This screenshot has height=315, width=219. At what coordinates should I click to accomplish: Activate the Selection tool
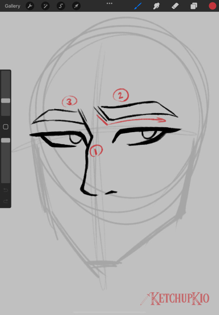(61, 6)
